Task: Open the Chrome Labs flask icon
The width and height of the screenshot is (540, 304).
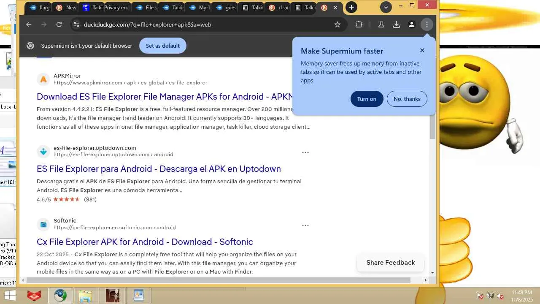Action: 381,24
